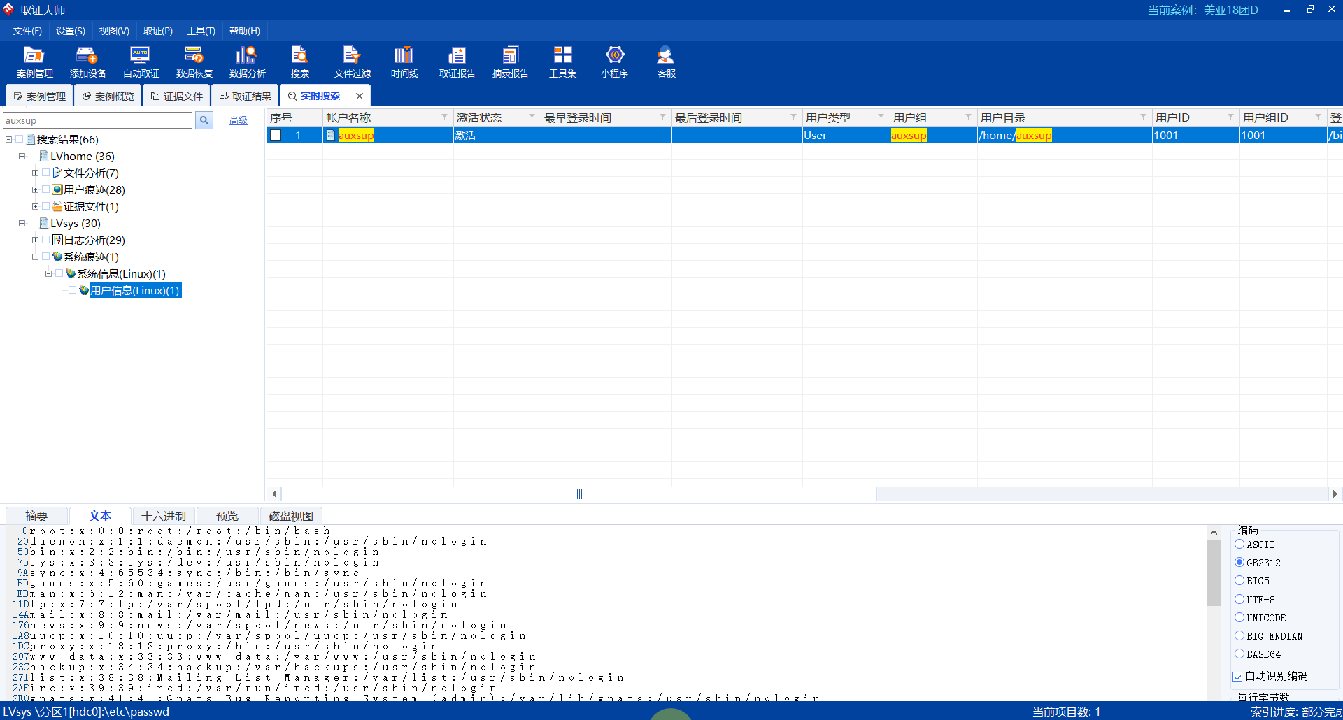Image resolution: width=1343 pixels, height=720 pixels.
Task: Switch to the 十六进制 hex tab
Action: [x=164, y=516]
